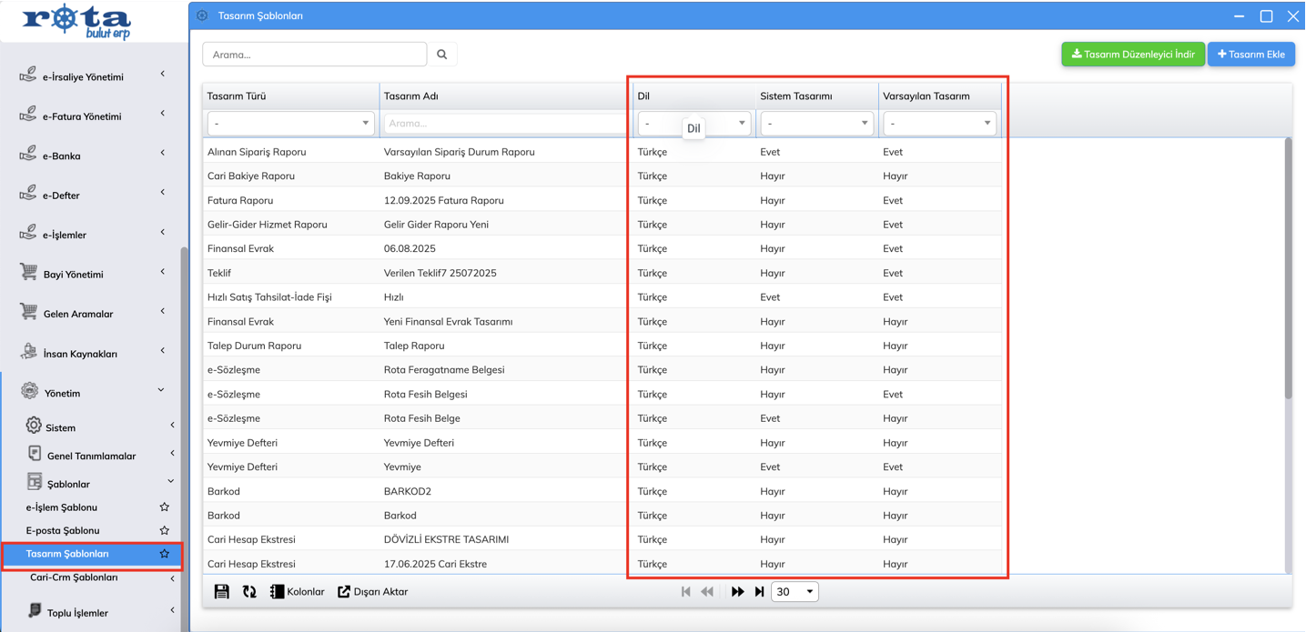1306x632 pixels.
Task: Open the Sistem Tasarımı filter dropdown
Action: pyautogui.click(x=815, y=124)
